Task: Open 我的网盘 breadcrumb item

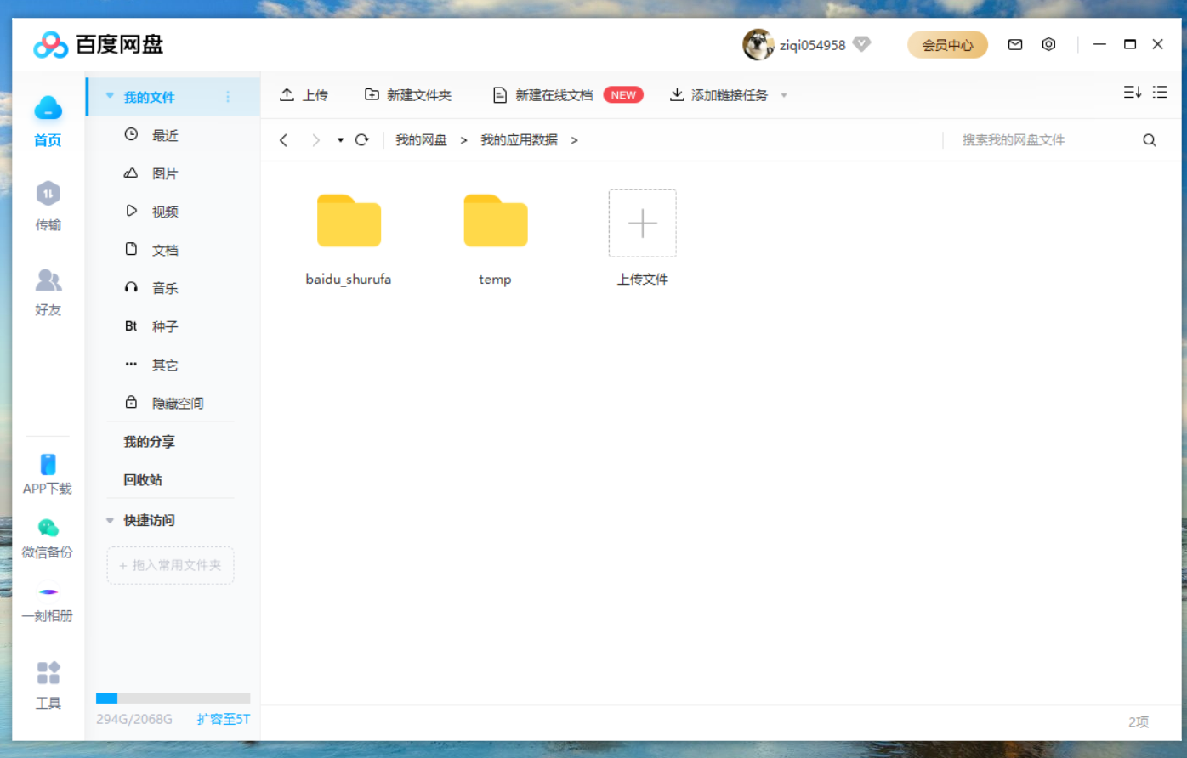Action: (x=421, y=139)
